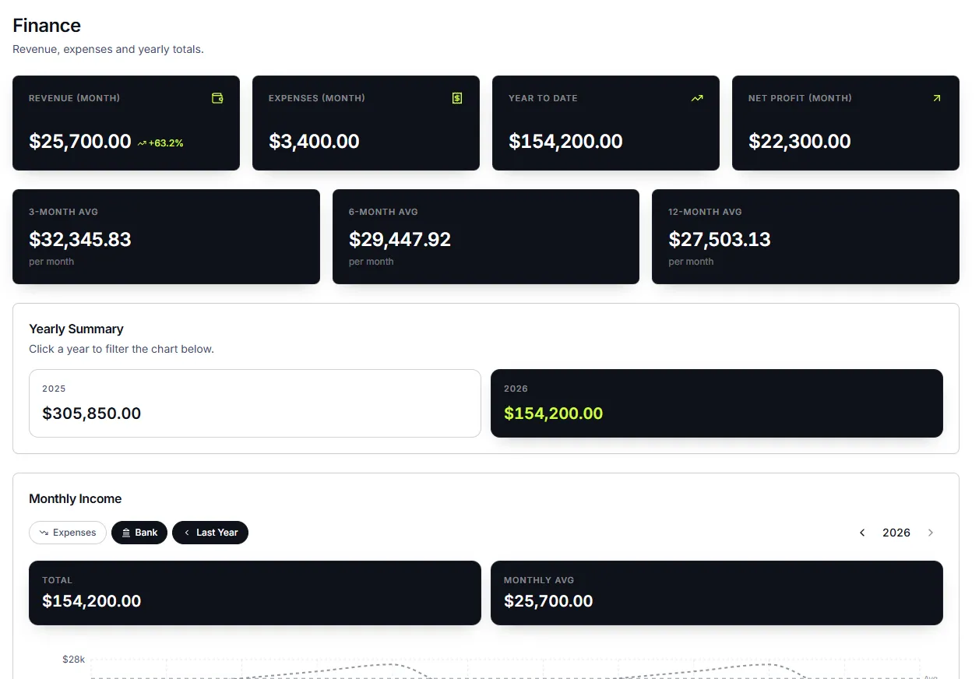Screen dimensions: 979x679
Task: Select the 2025 yearly summary card
Action: pos(255,403)
